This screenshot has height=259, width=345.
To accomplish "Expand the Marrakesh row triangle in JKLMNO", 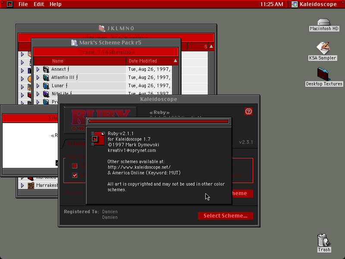I will point(22,186).
